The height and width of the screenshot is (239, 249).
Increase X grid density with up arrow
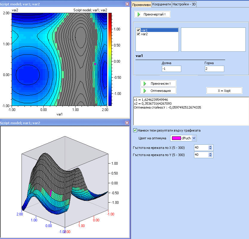click(x=210, y=147)
